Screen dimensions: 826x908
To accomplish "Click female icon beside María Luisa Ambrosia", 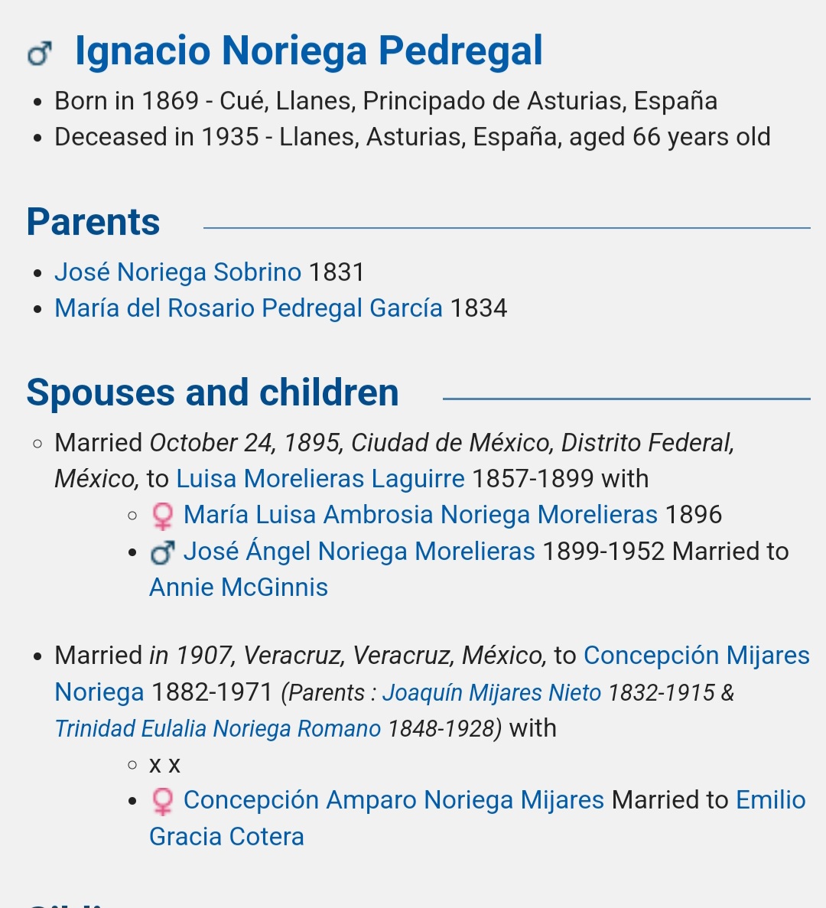I will coord(162,516).
